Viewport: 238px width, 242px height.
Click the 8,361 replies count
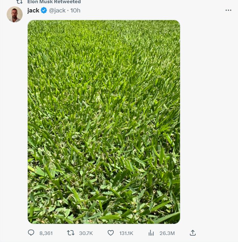(x=46, y=233)
